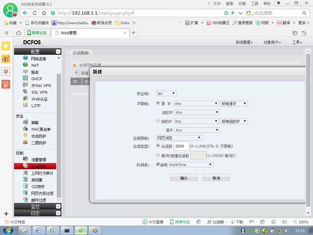Select the 源 IP radio button
This screenshot has height=235, width=313.
tap(158, 103)
